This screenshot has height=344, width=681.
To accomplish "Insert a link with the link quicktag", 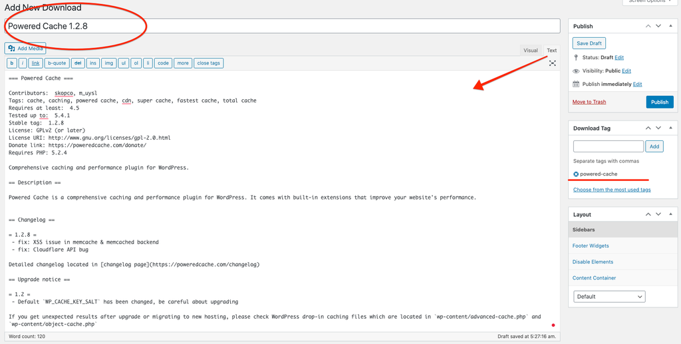I will [36, 63].
